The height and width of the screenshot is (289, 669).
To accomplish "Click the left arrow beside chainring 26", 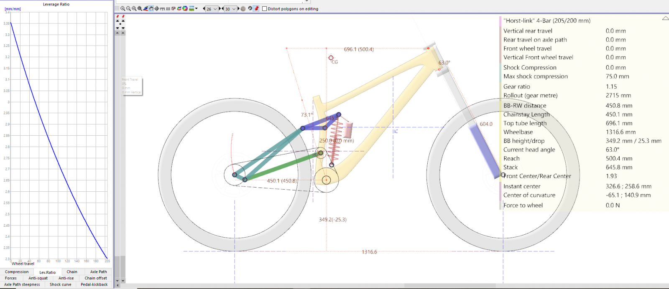I will coord(204,9).
